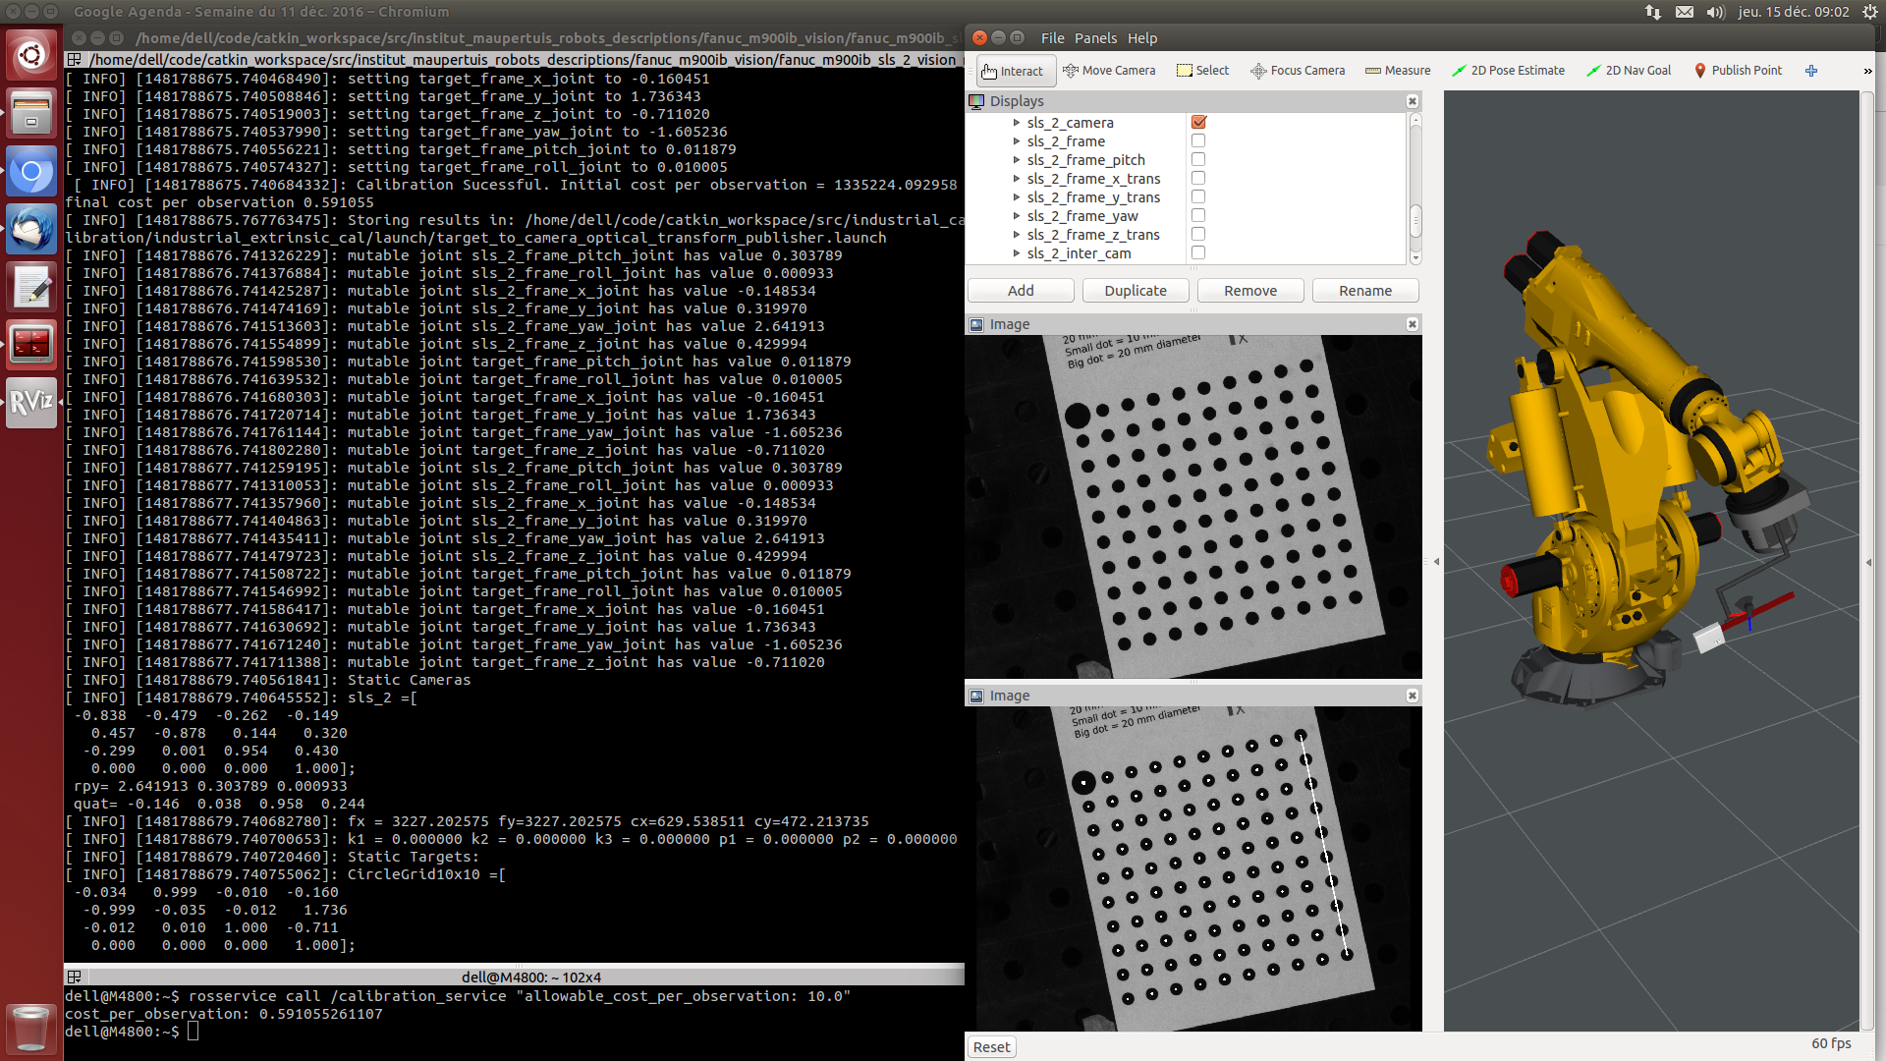Open the RViz File menu
The width and height of the screenshot is (1886, 1061).
pos(1052,38)
